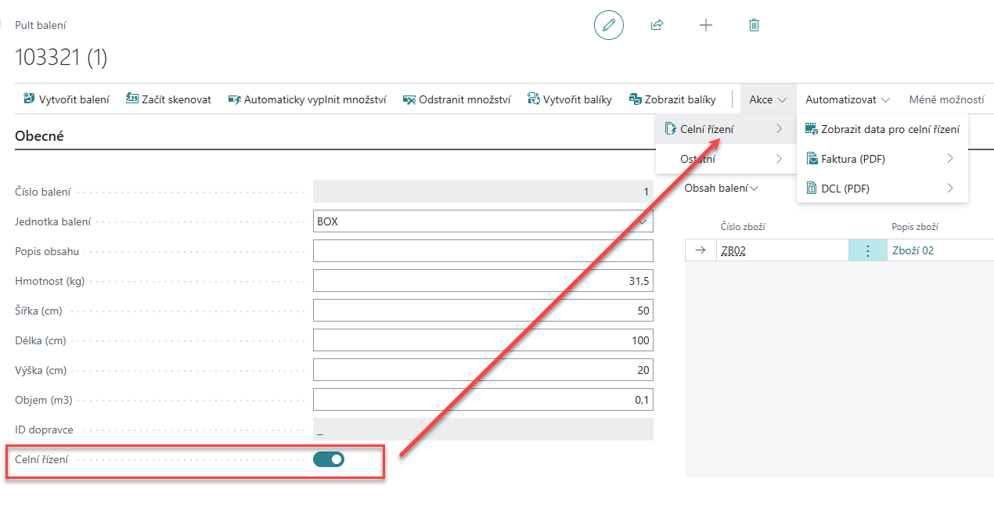The height and width of the screenshot is (507, 994).
Task: Click the Hmotnost (kg) input field
Action: click(482, 281)
